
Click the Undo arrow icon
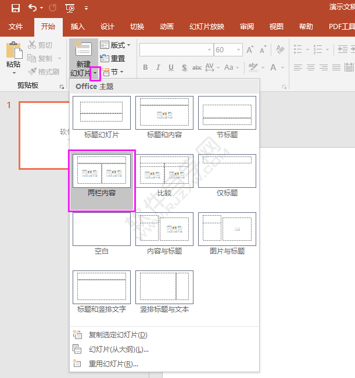click(x=33, y=8)
